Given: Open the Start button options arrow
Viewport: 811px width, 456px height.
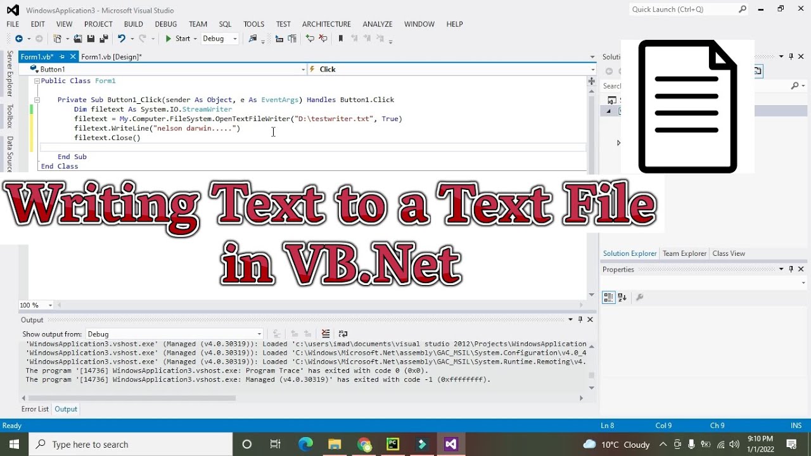Looking at the screenshot, I should [195, 39].
